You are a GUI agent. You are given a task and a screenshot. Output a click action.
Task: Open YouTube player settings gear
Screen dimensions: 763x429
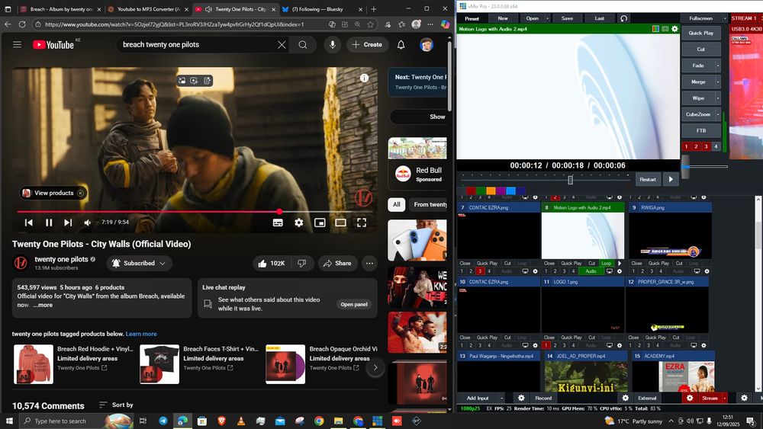299,223
